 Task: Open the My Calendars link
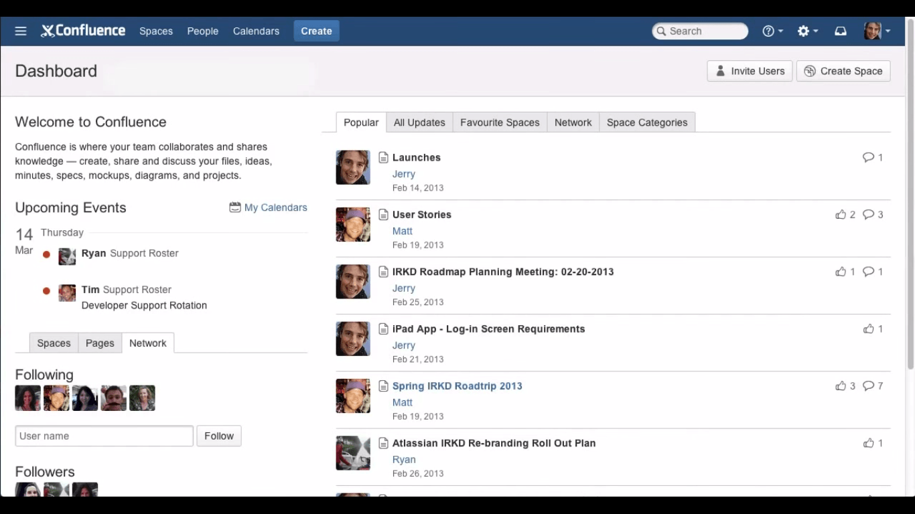click(x=276, y=207)
